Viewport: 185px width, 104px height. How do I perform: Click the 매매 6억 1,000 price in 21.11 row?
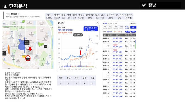pos(118,42)
